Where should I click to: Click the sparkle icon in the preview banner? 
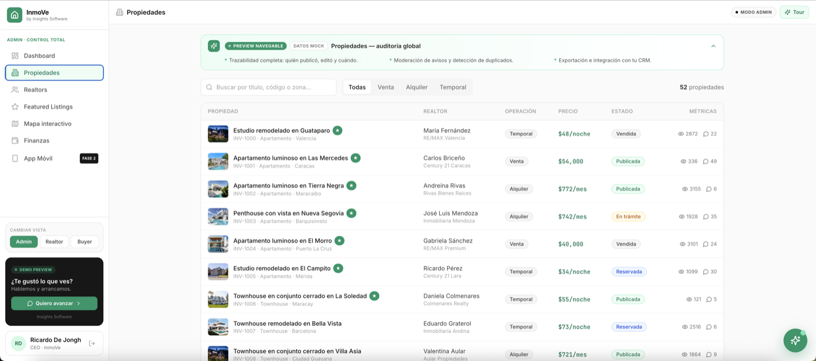coord(214,46)
